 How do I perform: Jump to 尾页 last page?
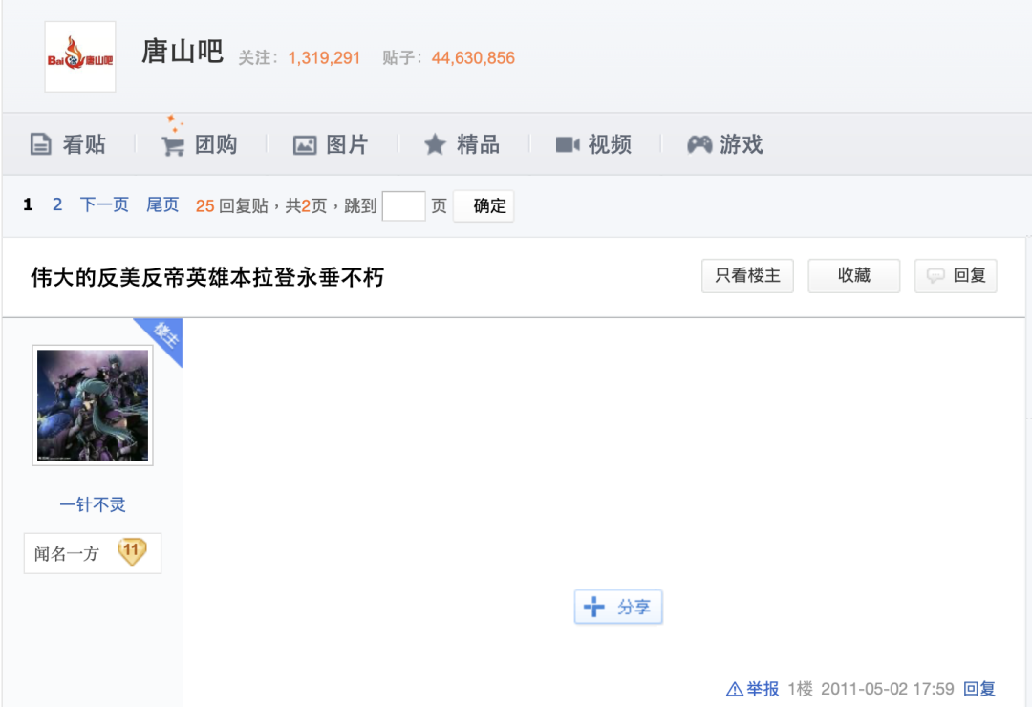tap(162, 204)
